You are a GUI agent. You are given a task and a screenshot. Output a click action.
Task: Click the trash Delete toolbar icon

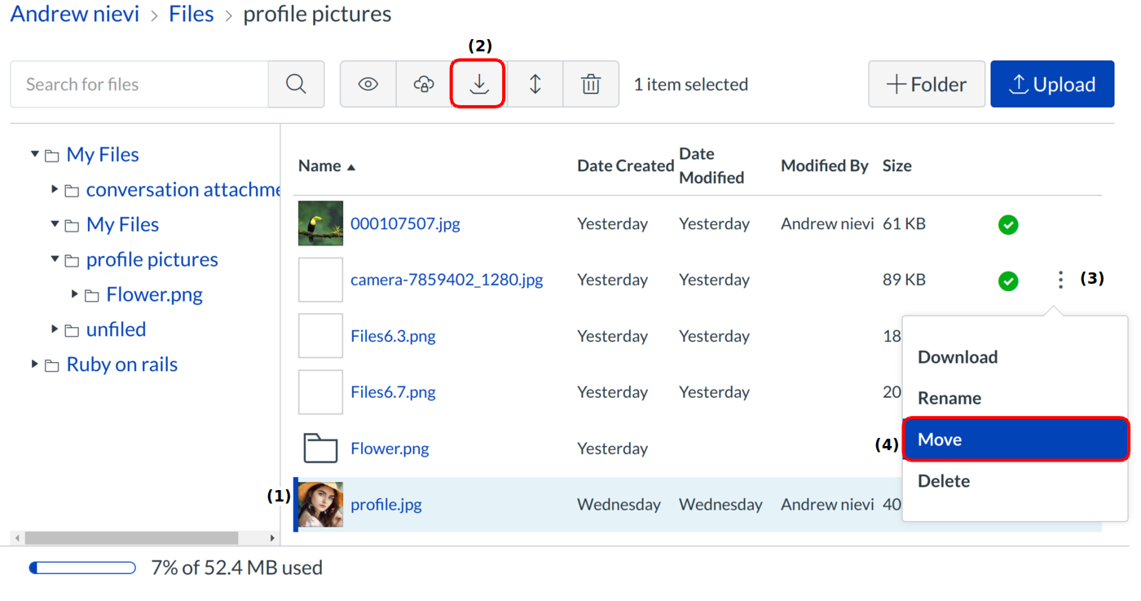point(591,84)
